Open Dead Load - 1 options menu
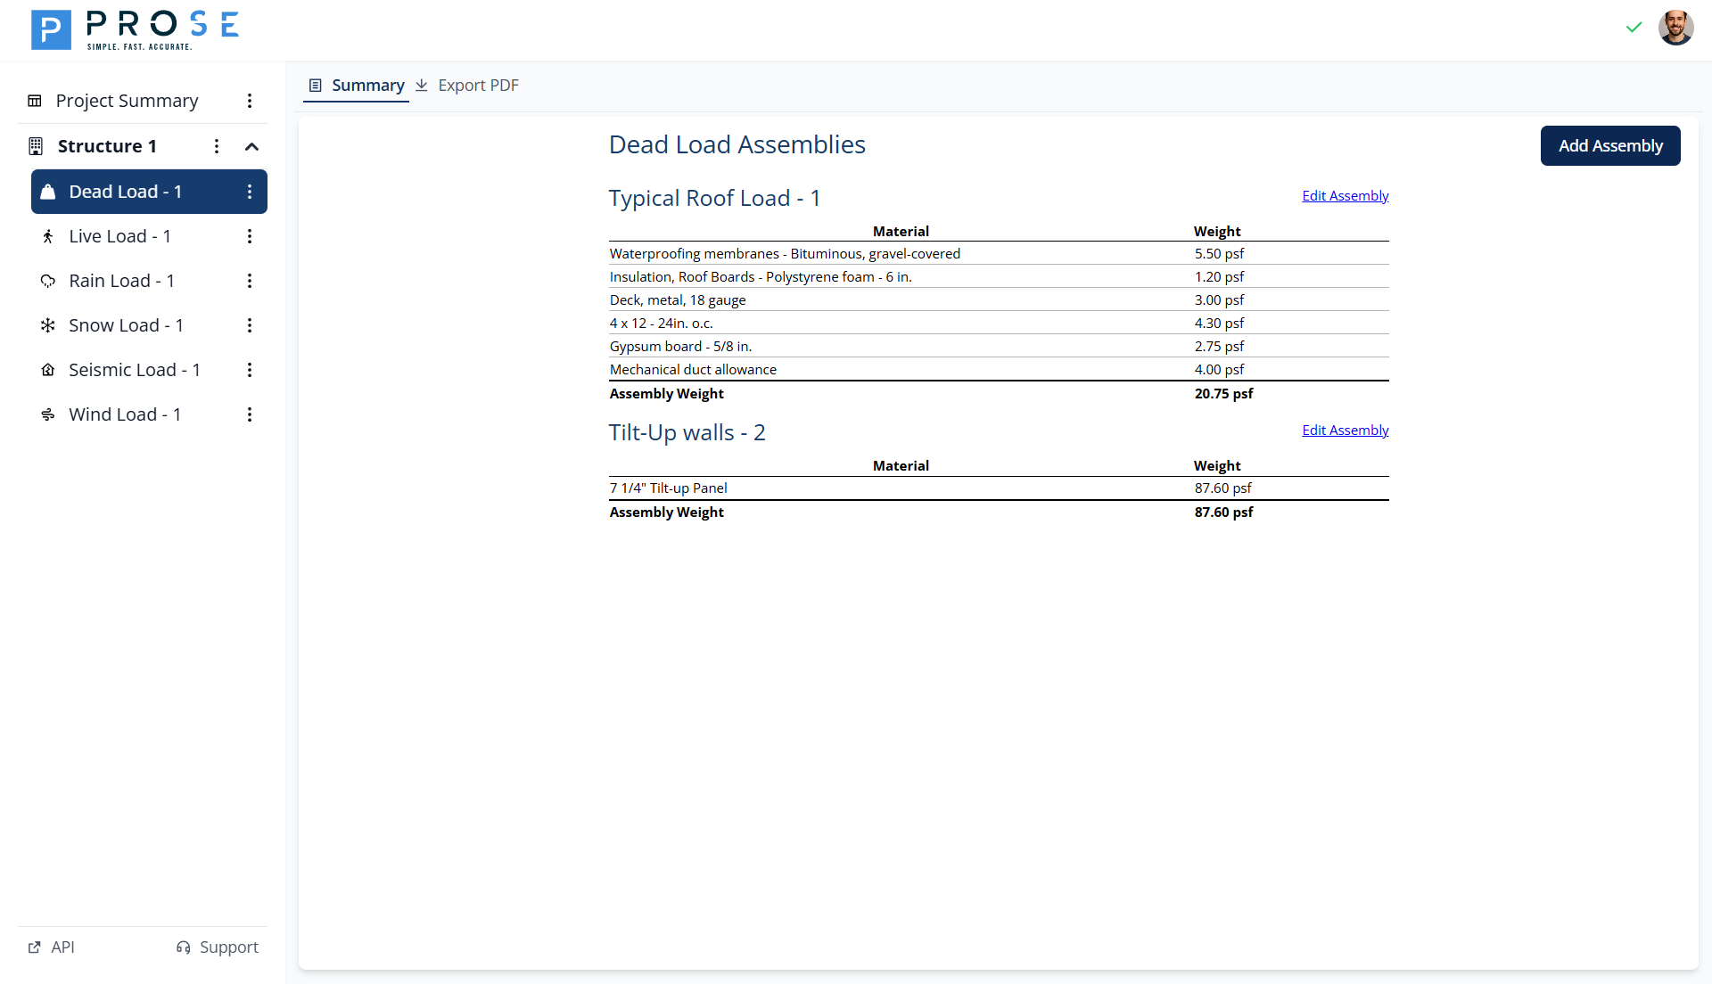 (250, 192)
